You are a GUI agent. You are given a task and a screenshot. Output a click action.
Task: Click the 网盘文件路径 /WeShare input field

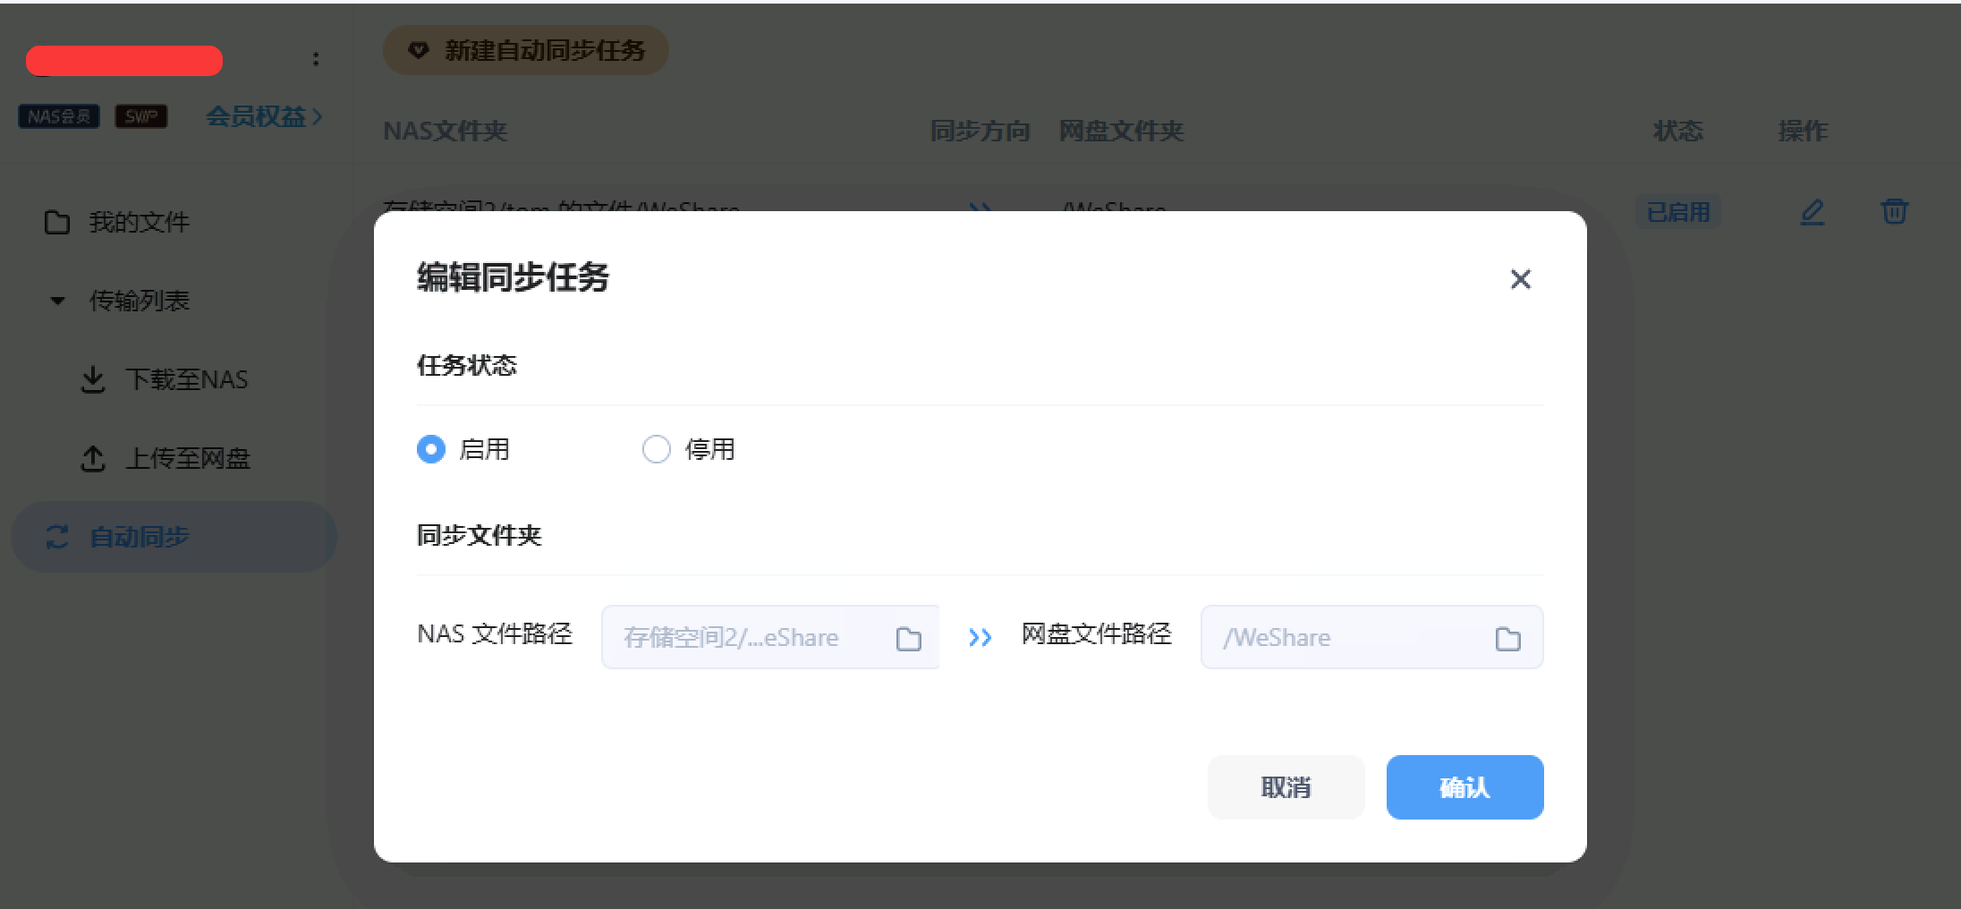tap(1371, 637)
